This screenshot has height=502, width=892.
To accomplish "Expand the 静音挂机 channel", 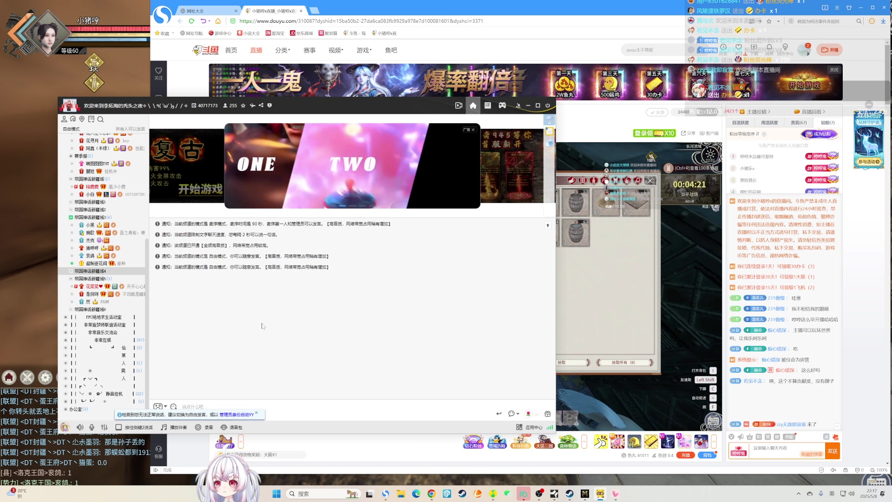I will [x=66, y=394].
